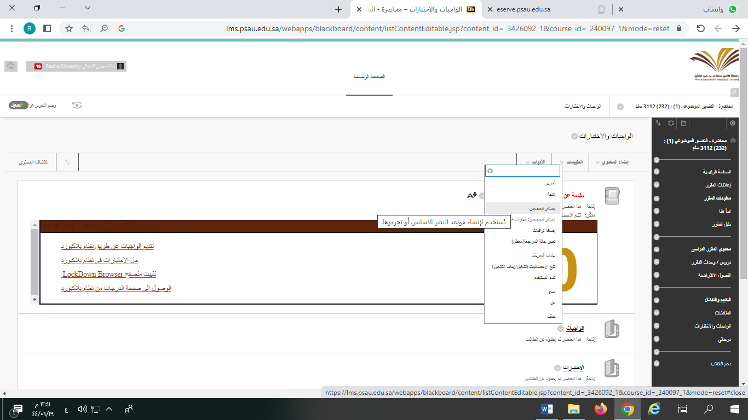Open student preview eye icon
This screenshot has height=420, width=748.
click(x=77, y=105)
